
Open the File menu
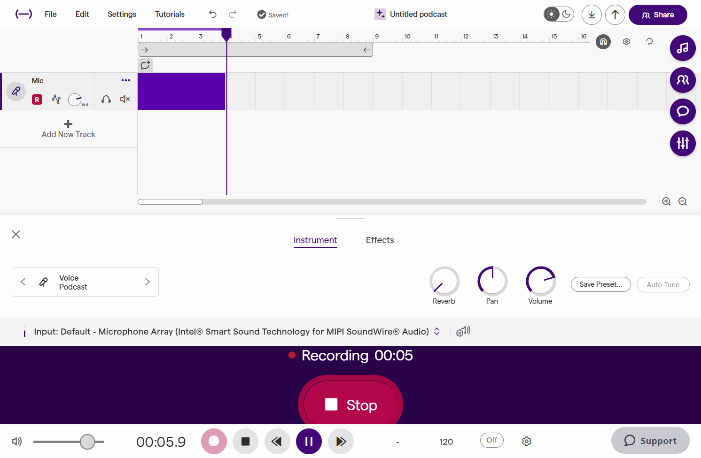pyautogui.click(x=51, y=14)
